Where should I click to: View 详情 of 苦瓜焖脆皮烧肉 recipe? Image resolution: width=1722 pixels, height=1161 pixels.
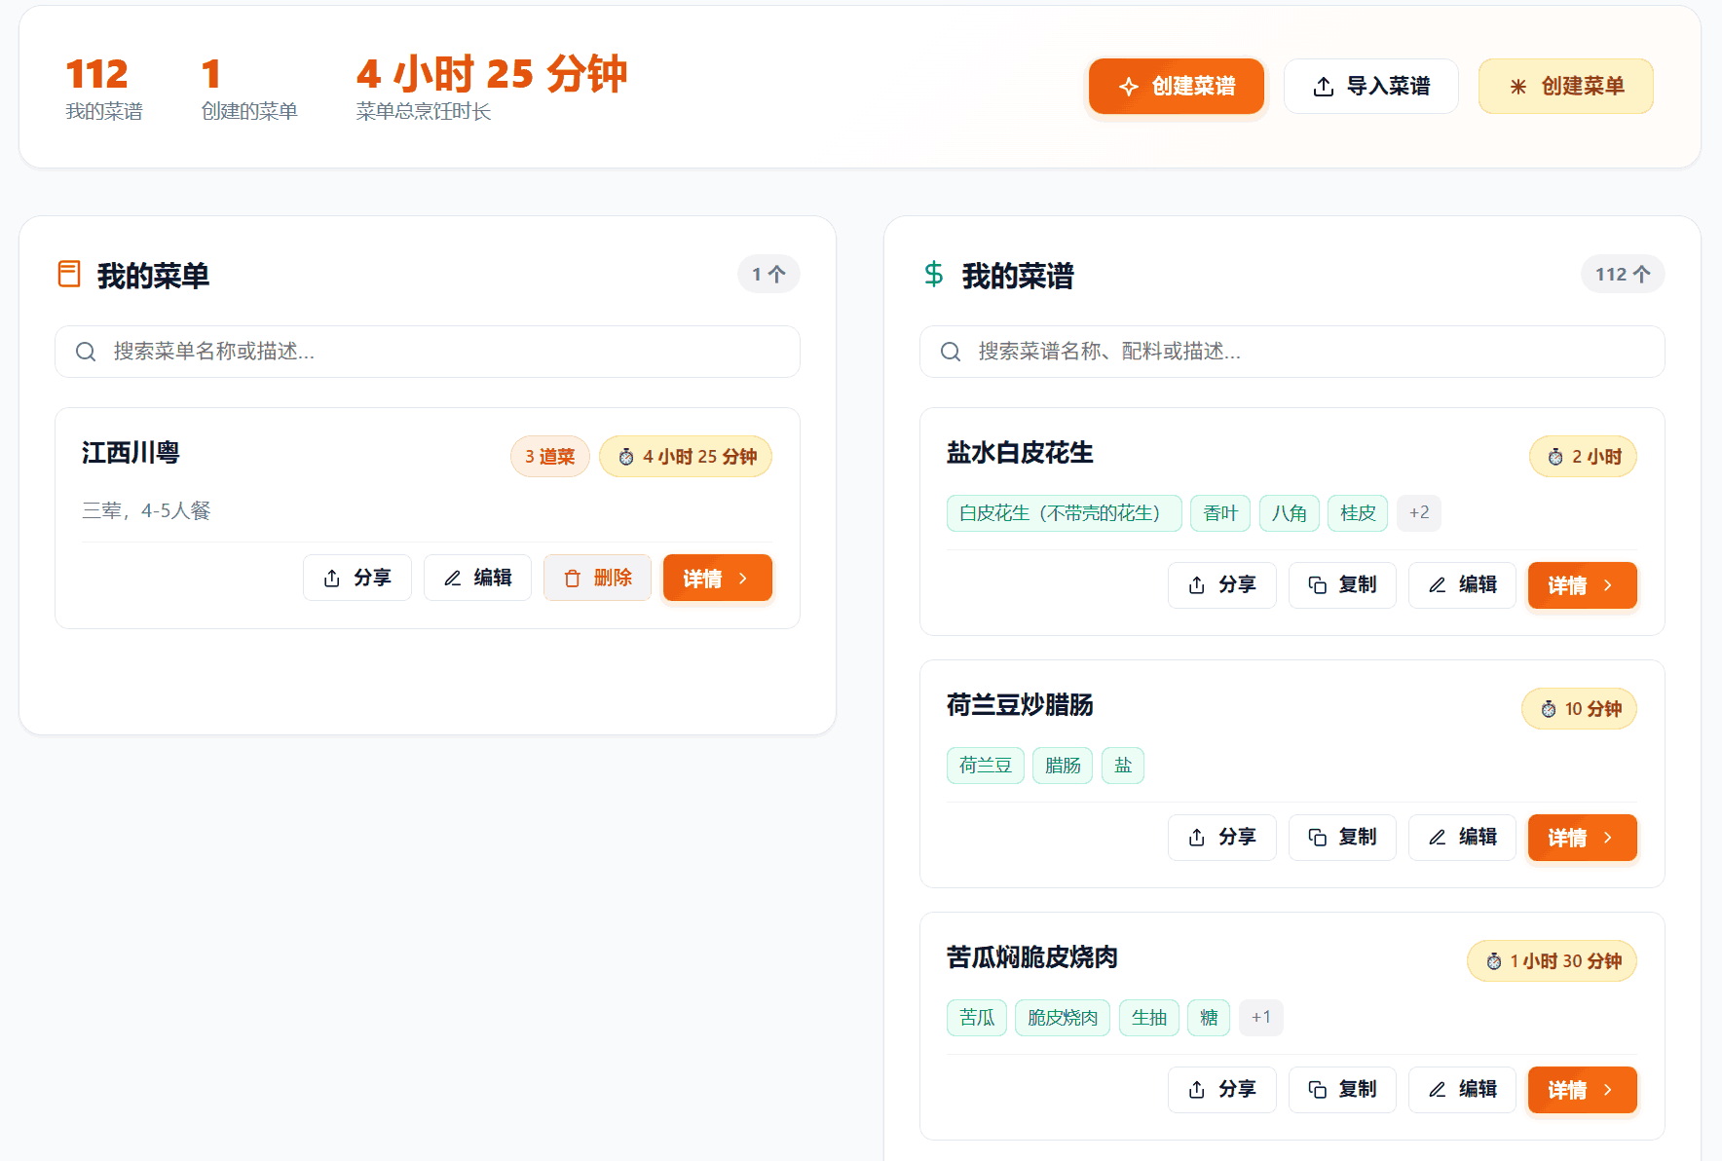[x=1583, y=1090]
